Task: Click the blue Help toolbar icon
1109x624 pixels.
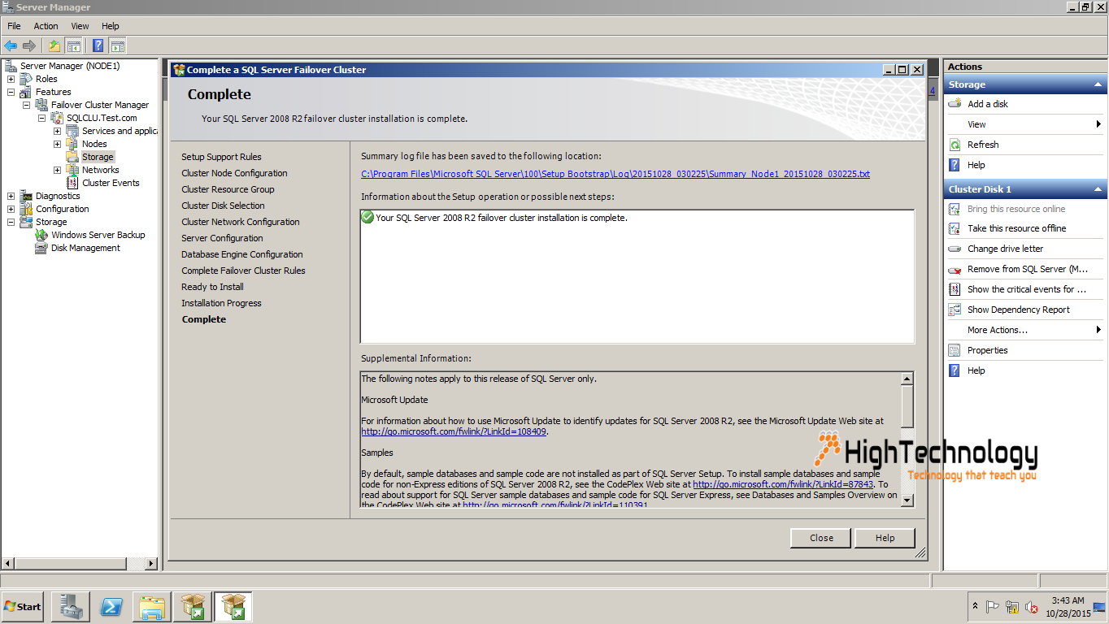Action: pyautogui.click(x=98, y=45)
